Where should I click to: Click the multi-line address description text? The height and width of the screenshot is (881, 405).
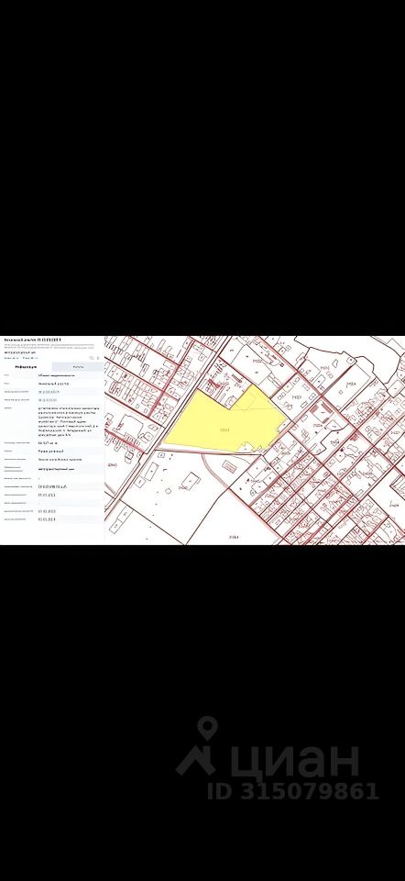(x=69, y=422)
